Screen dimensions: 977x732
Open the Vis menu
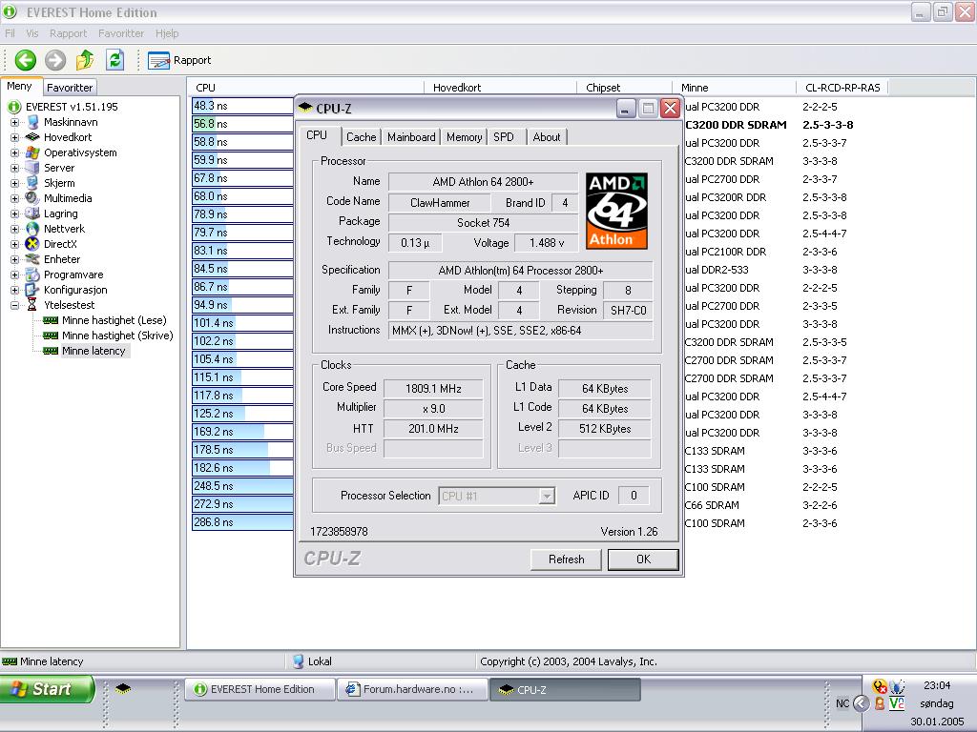[x=32, y=33]
